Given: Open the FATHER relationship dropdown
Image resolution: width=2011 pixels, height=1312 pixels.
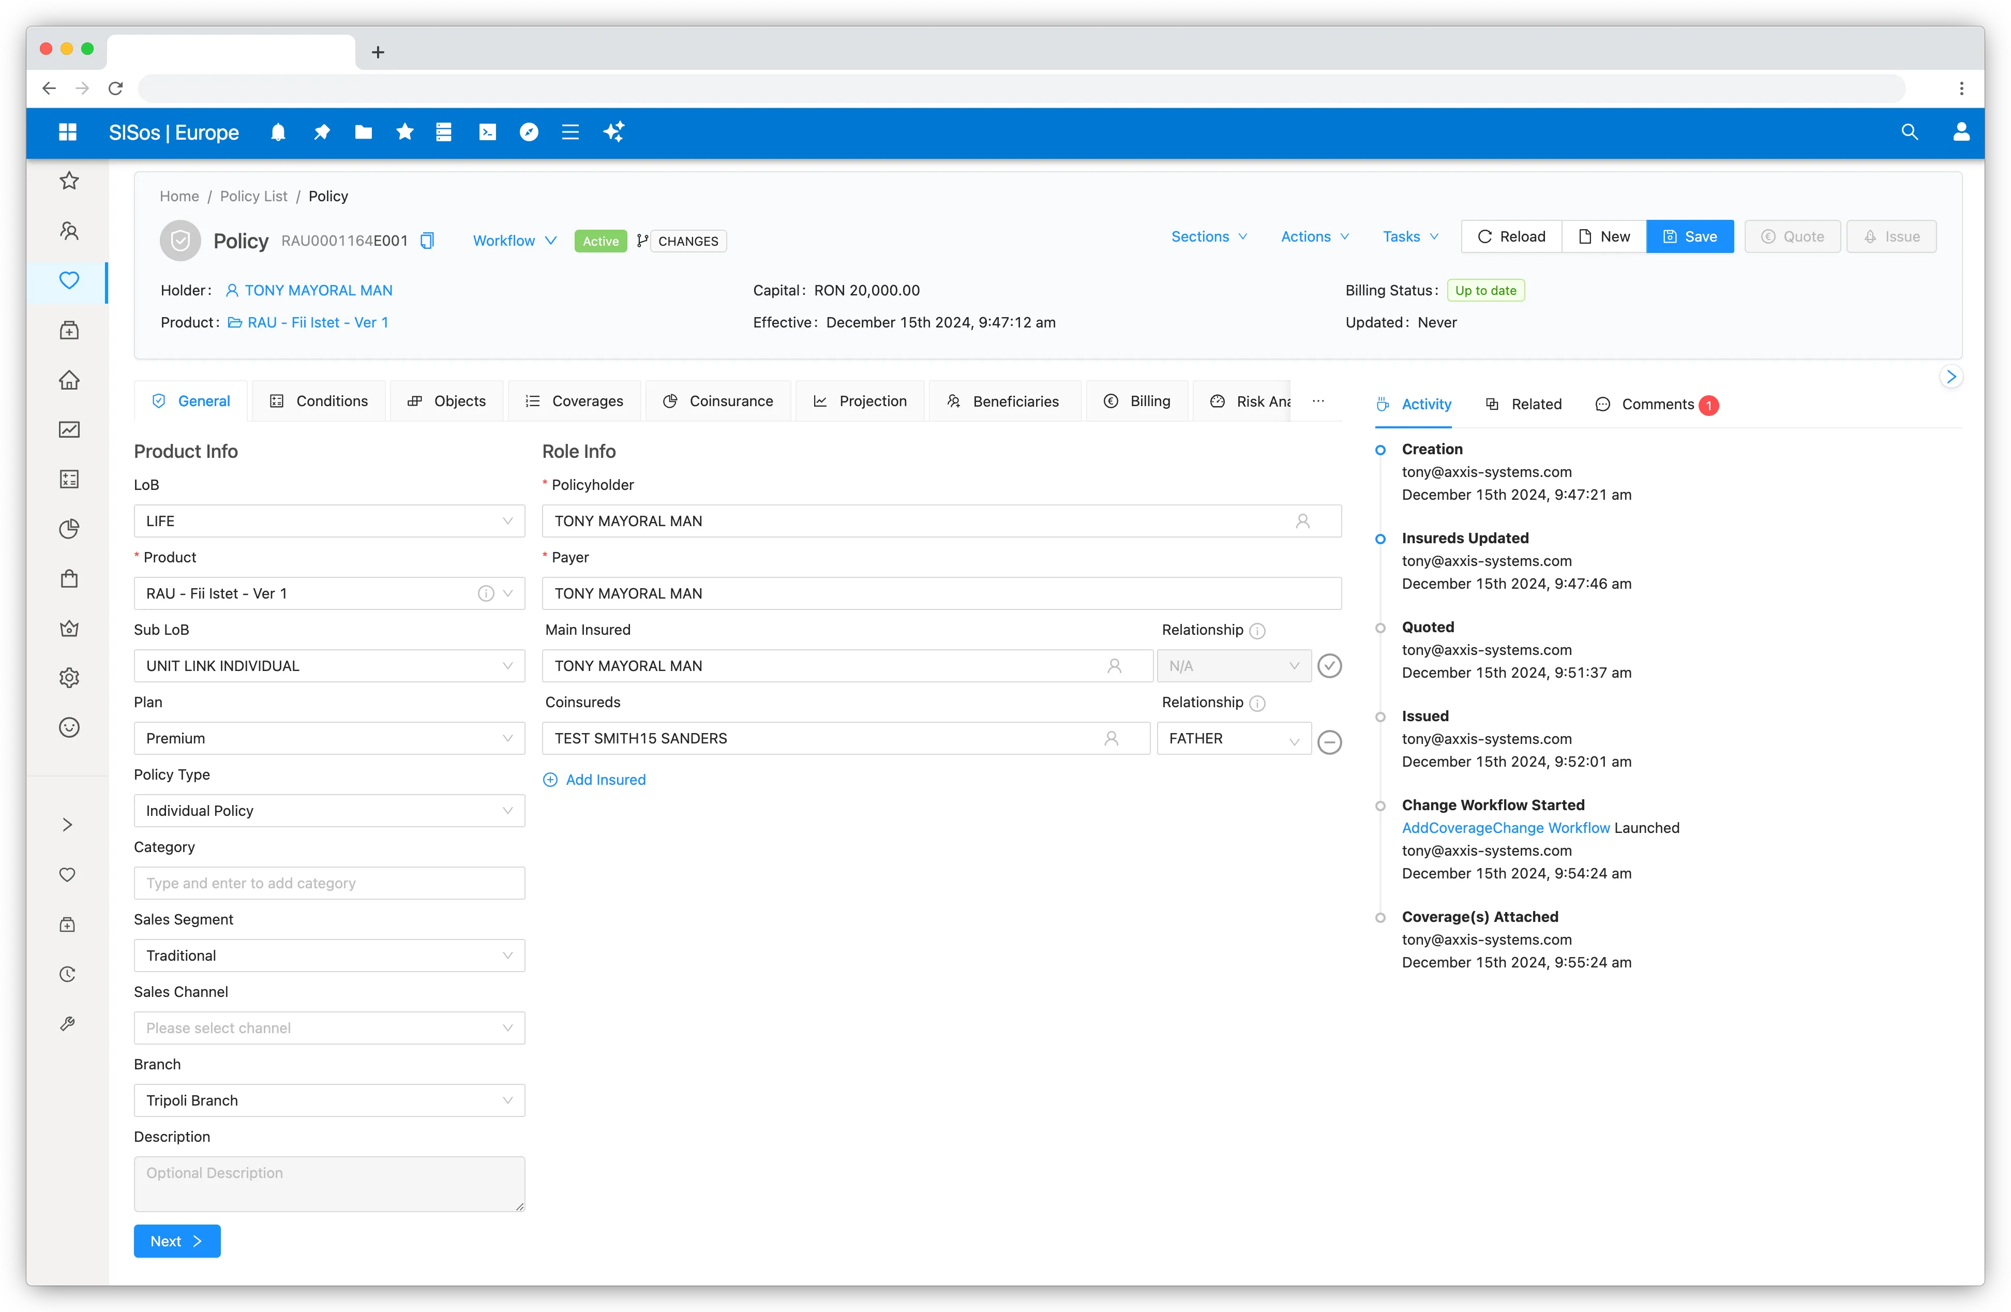Looking at the screenshot, I should click(x=1234, y=738).
